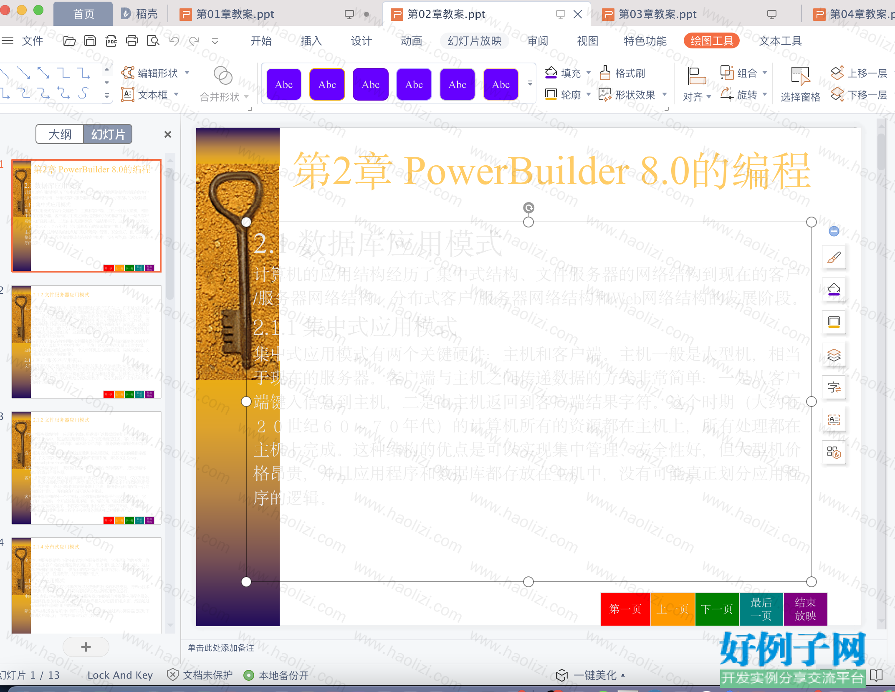This screenshot has height=692, width=895.
Task: Click the shapes-grid icon in the floating toolbar
Action: (834, 452)
